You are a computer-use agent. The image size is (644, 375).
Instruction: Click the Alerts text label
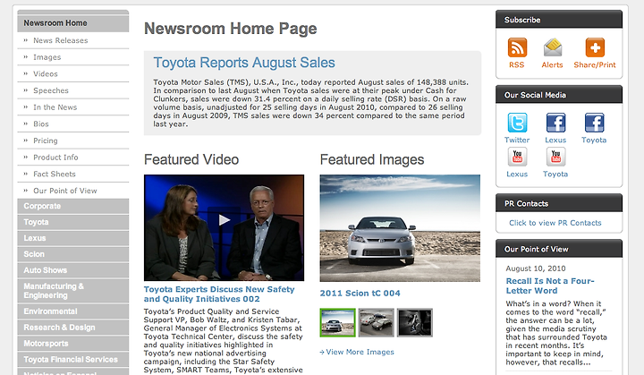[x=553, y=65]
